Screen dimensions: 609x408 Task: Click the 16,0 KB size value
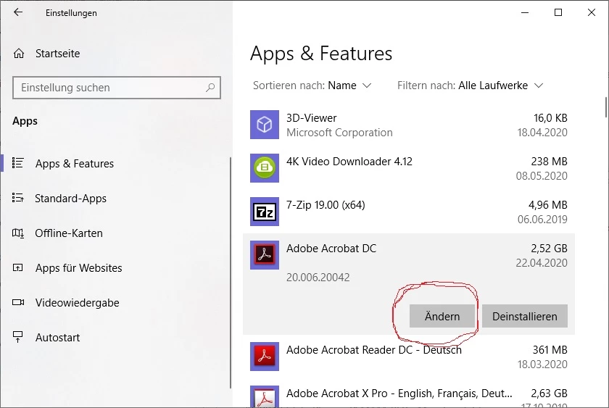[550, 118]
